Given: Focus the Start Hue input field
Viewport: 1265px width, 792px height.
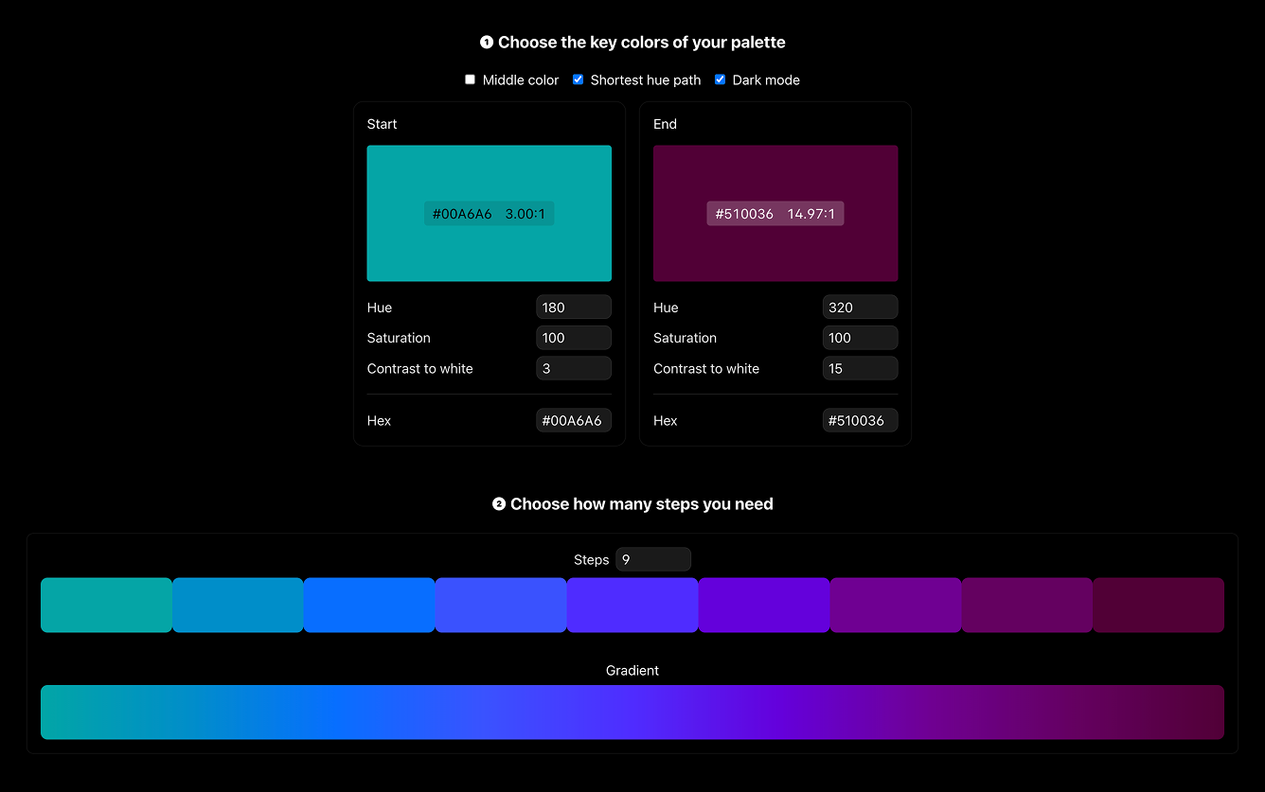Looking at the screenshot, I should click(x=573, y=308).
